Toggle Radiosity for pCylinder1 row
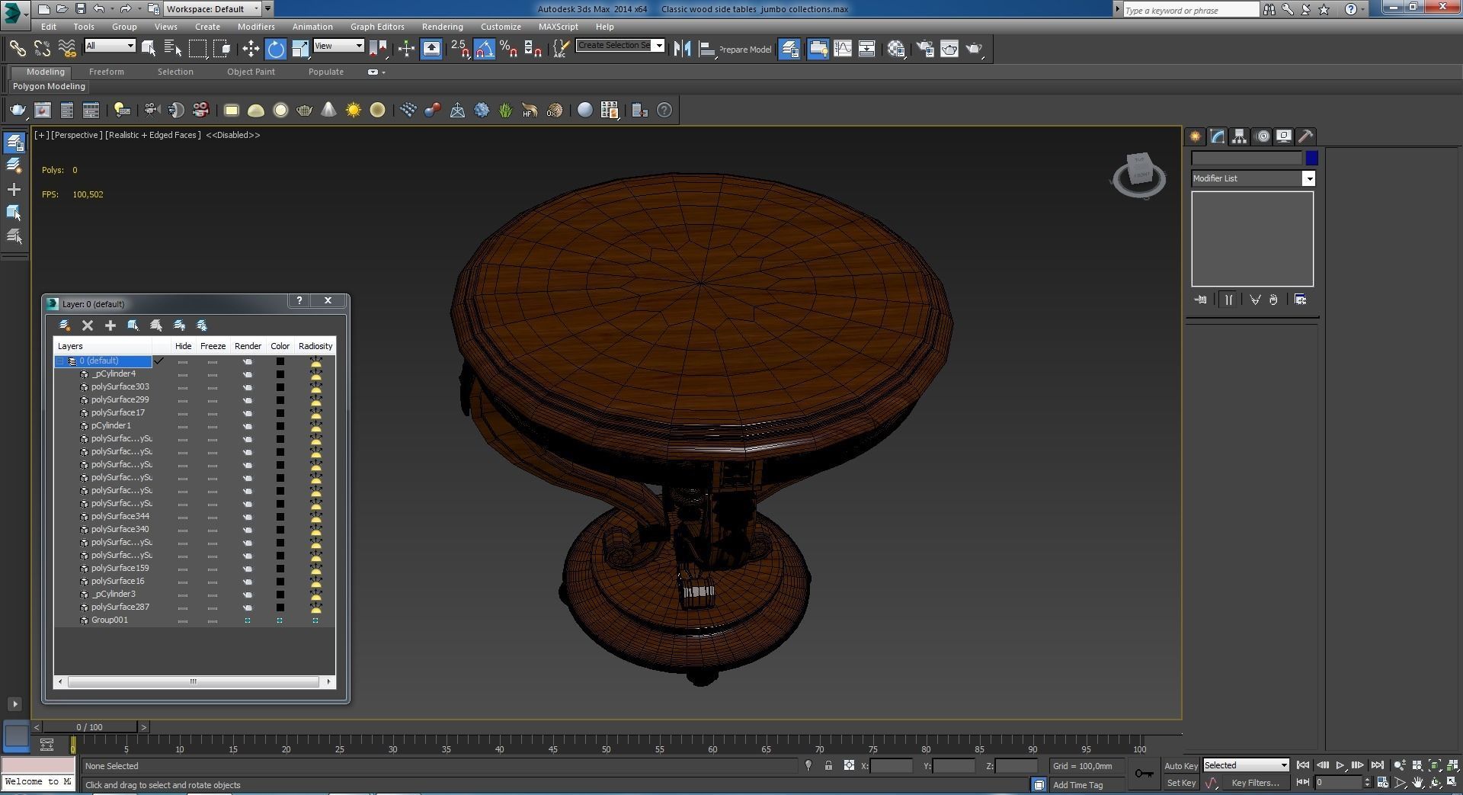The width and height of the screenshot is (1463, 795). 315,426
